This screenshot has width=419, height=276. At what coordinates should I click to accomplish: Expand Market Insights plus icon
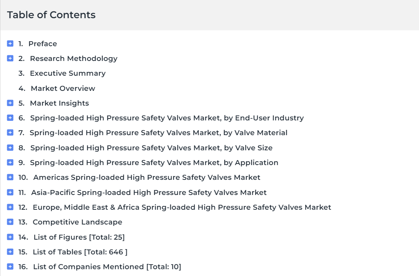[10, 103]
